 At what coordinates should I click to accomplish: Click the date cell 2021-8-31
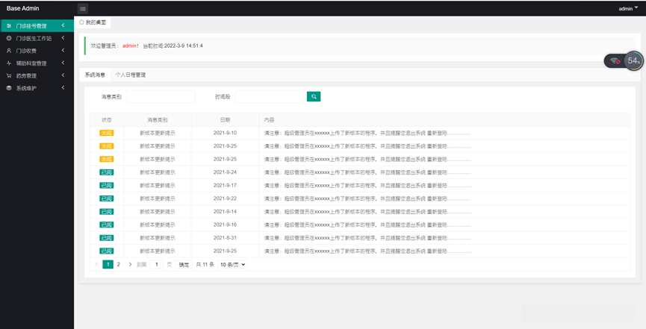click(225, 238)
